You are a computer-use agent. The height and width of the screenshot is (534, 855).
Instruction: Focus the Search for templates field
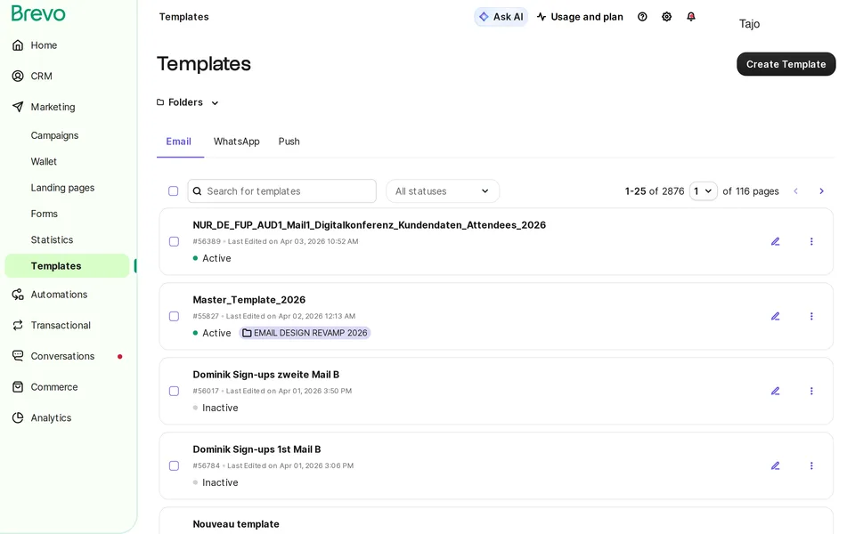click(x=282, y=191)
